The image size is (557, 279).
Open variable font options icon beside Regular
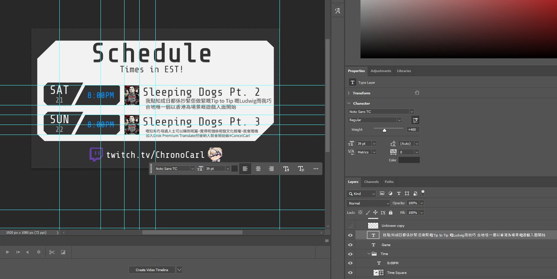point(416,120)
